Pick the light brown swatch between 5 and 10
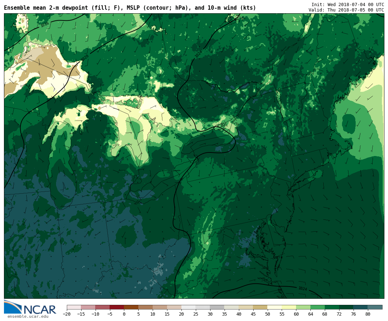 click(x=146, y=307)
